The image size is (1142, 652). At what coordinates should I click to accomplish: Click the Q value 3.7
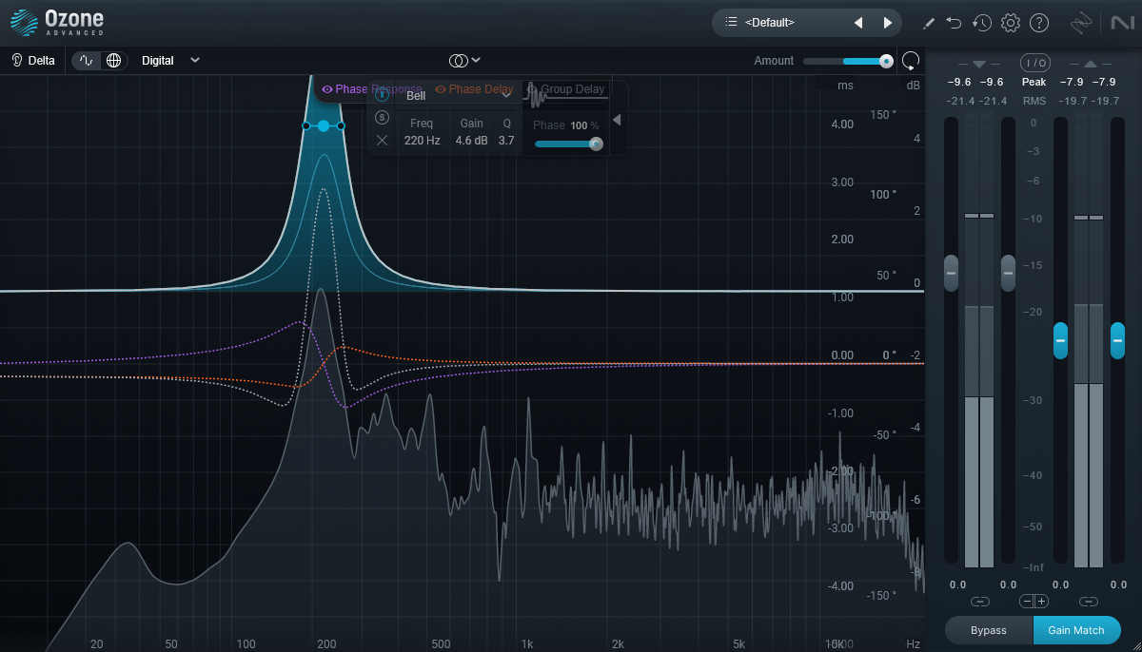coord(506,141)
